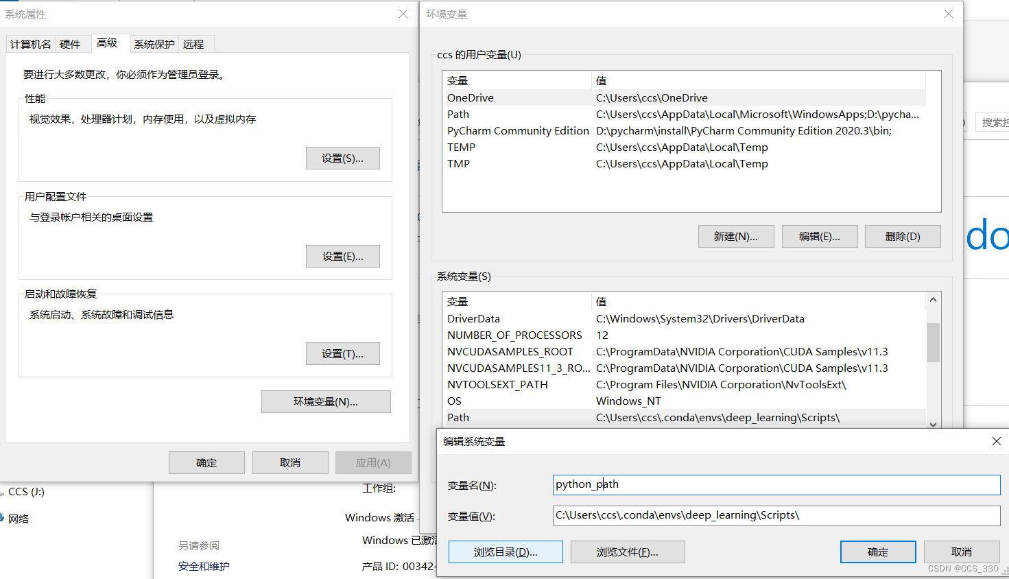
Task: Cancel the 系统属性 dialog
Action: click(290, 463)
